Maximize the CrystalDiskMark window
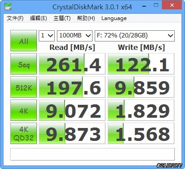The image size is (185, 169). click(156, 5)
